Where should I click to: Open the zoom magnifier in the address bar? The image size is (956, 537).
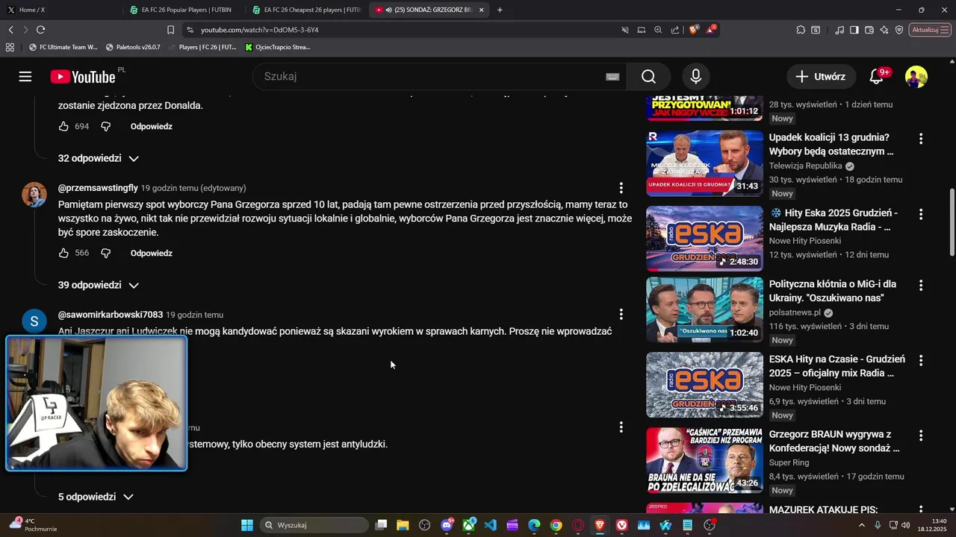click(x=658, y=30)
